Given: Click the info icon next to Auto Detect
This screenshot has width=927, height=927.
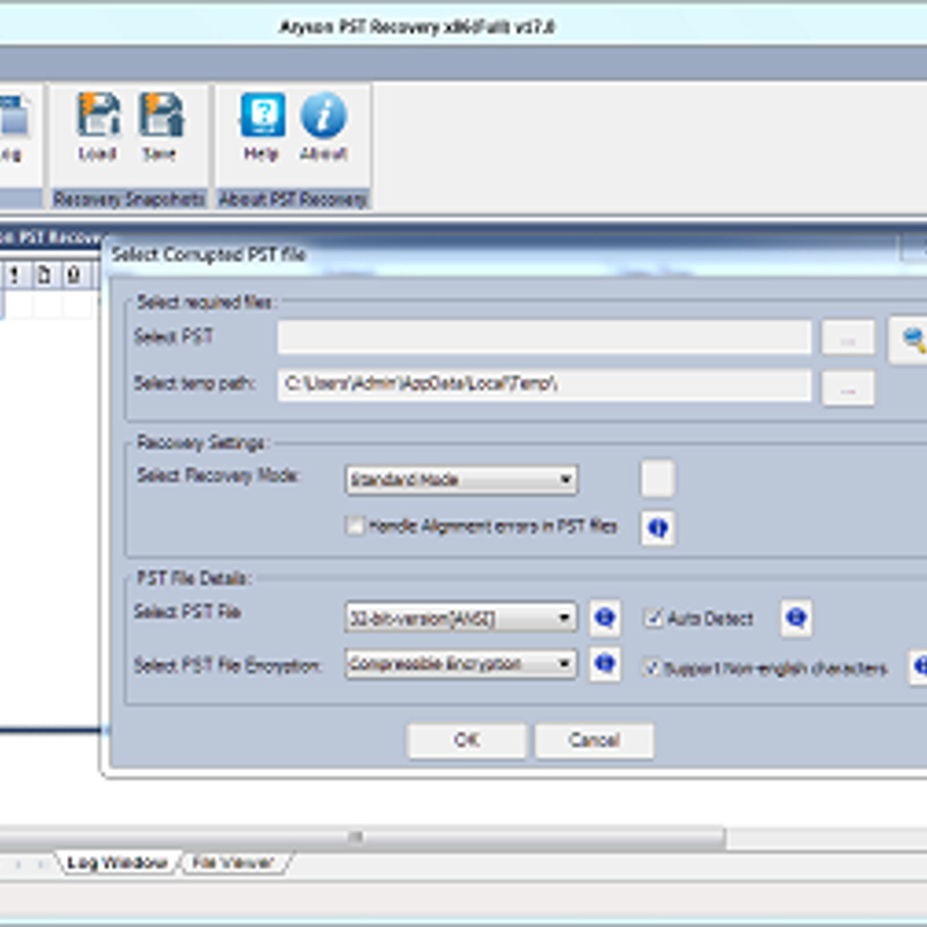Looking at the screenshot, I should (x=797, y=618).
